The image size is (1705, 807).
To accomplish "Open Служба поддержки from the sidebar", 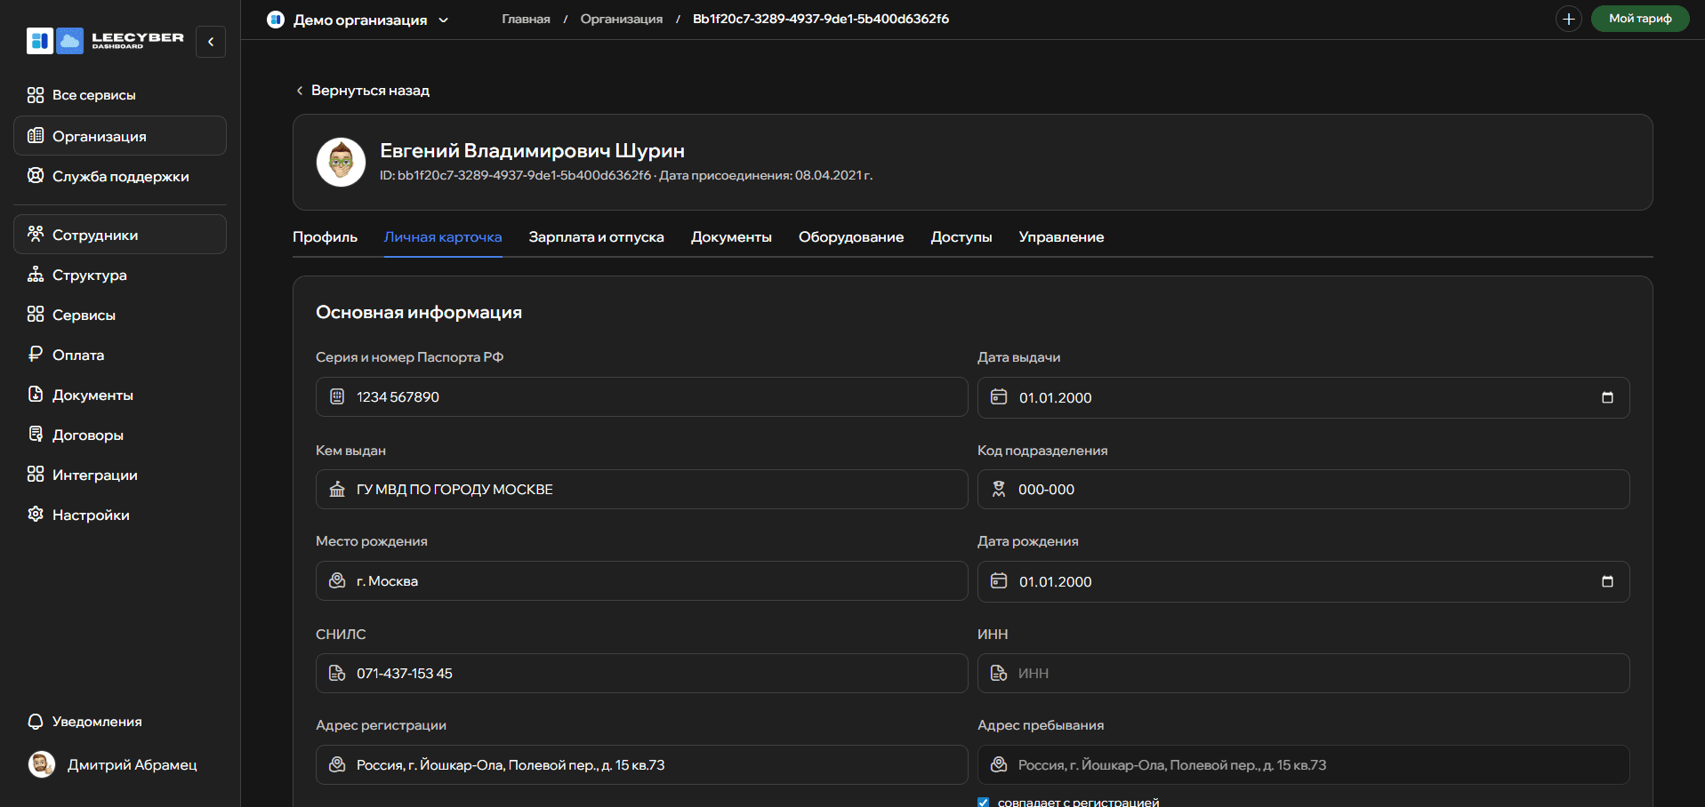I will pos(120,176).
